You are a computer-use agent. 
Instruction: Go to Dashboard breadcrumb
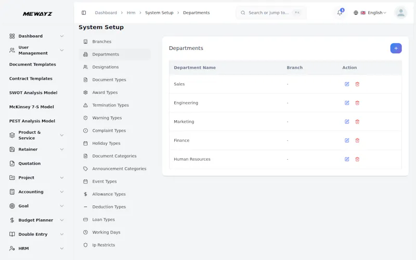coord(106,12)
